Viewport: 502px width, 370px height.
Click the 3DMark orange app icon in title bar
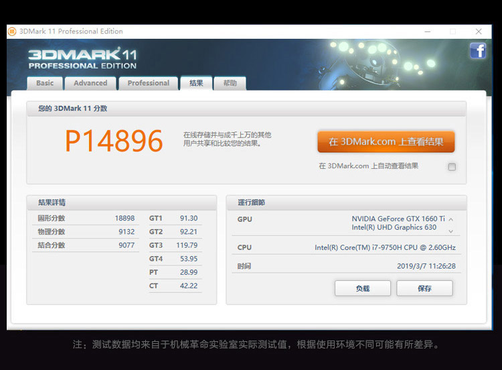[12, 32]
